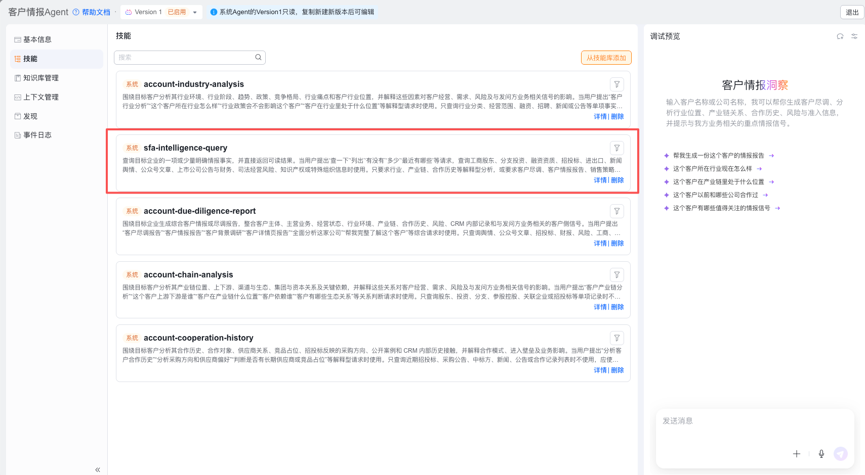Open 知识库管理 in sidebar

coord(57,78)
